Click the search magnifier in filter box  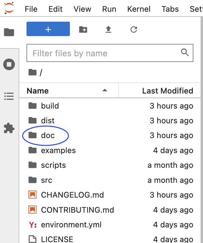[185, 52]
